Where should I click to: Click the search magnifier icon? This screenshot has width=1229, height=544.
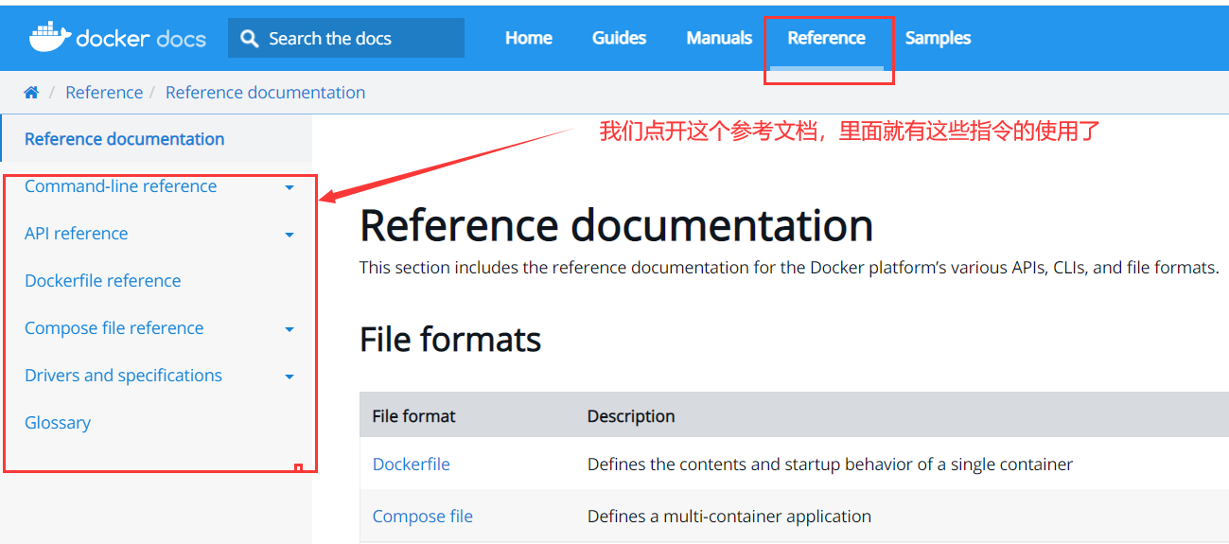pos(250,38)
